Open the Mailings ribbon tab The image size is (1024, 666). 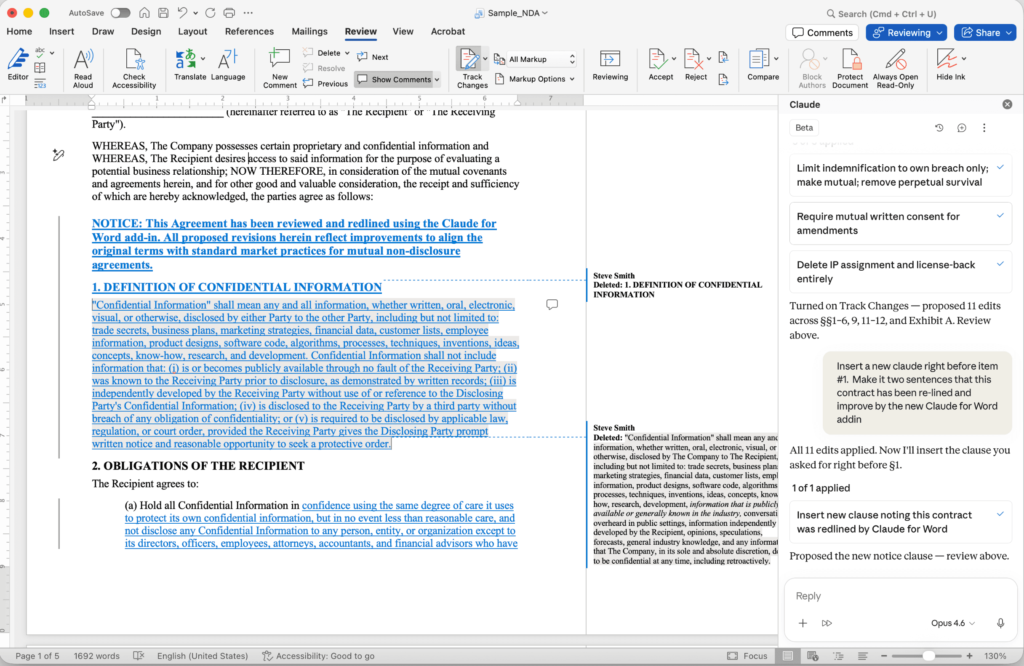pyautogui.click(x=309, y=32)
